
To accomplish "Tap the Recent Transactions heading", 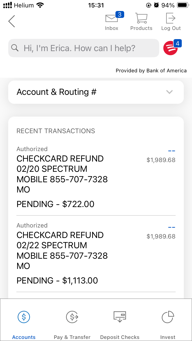I will click(x=56, y=131).
